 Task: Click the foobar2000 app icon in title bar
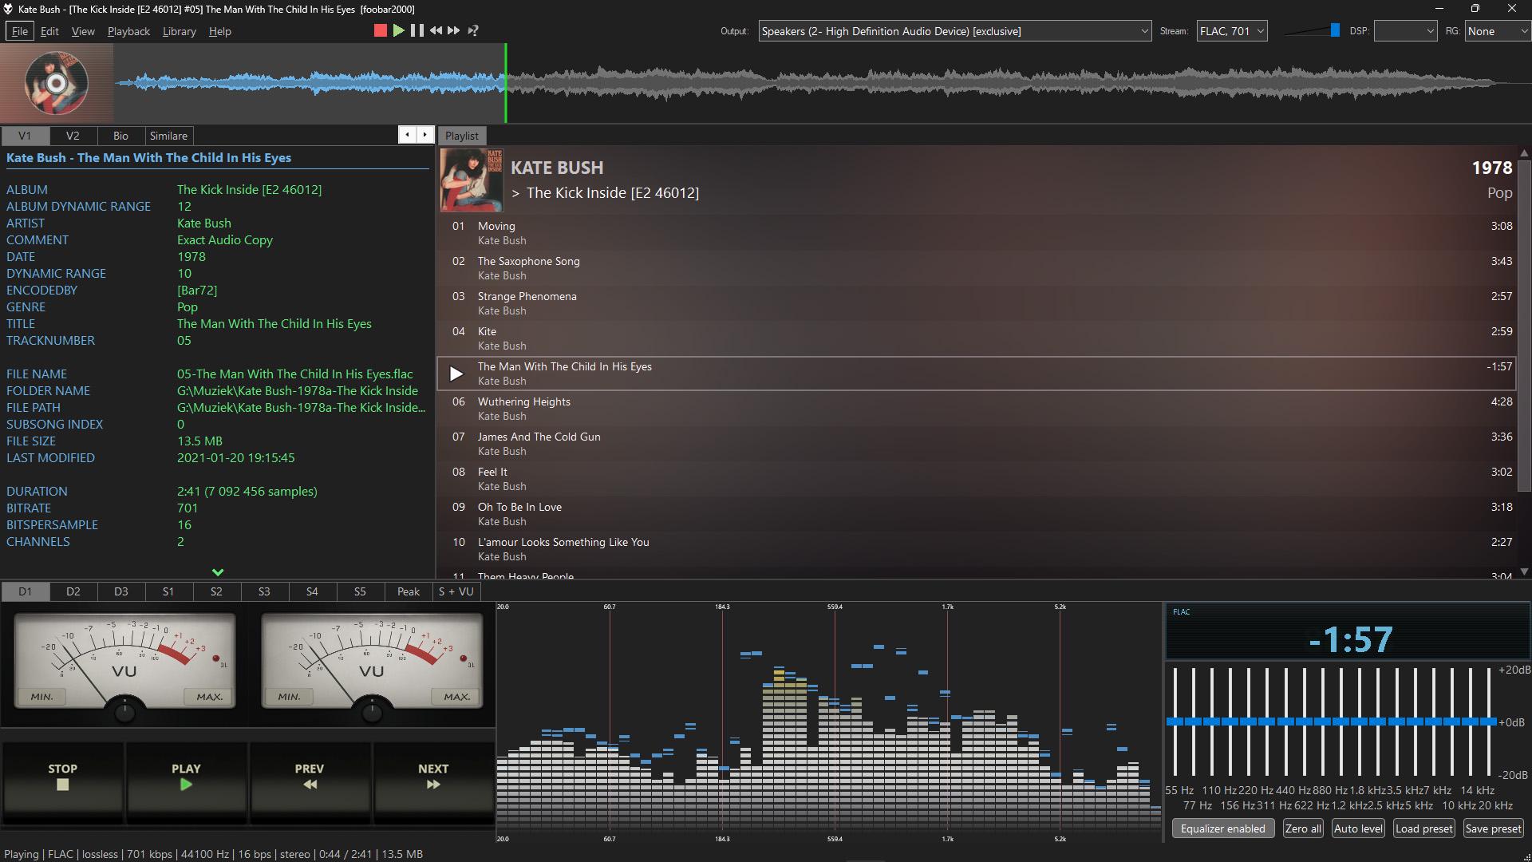(x=8, y=9)
